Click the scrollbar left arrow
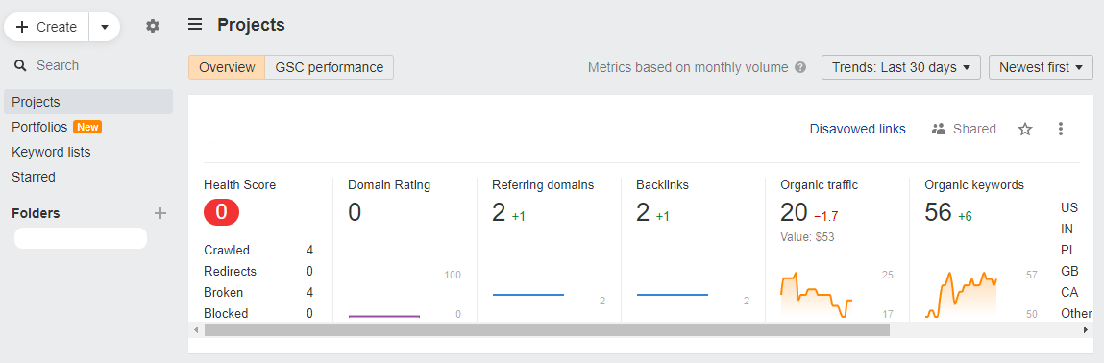 [x=196, y=329]
